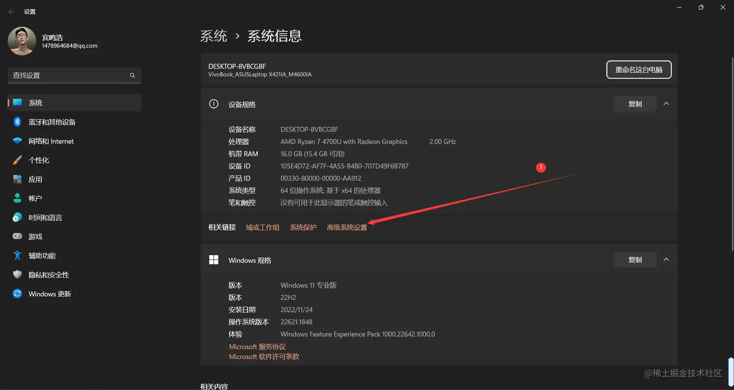Open the 游戏 settings category
Image resolution: width=734 pixels, height=390 pixels.
click(75, 236)
